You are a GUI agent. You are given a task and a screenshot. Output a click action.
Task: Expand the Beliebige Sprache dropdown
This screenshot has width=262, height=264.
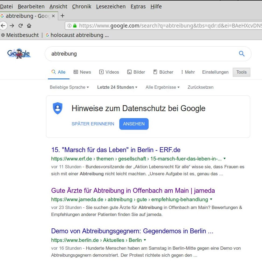coord(69,87)
